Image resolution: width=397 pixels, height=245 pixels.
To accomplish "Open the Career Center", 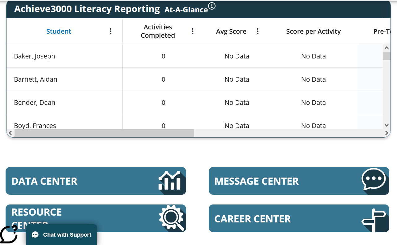I will (252, 219).
